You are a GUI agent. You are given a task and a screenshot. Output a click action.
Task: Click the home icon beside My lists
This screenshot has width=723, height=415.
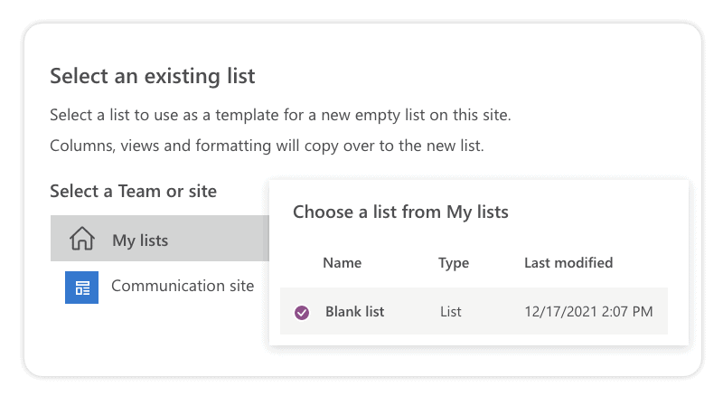82,240
